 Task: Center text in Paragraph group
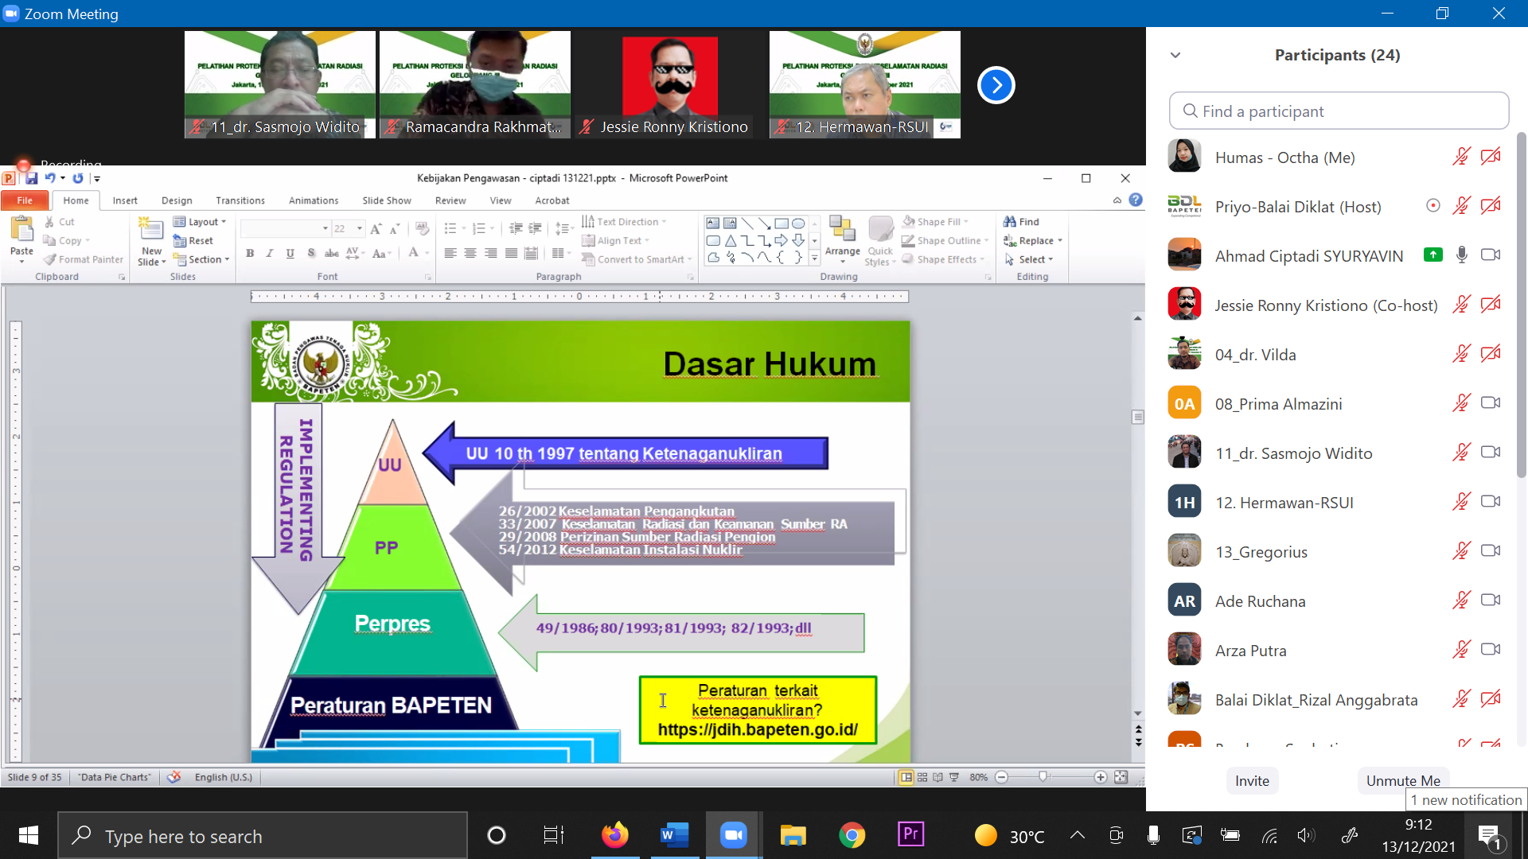tap(470, 253)
